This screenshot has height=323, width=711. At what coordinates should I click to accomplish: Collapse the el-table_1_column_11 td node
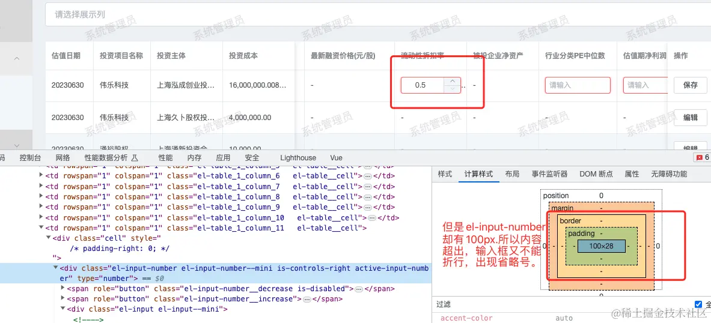click(x=41, y=228)
